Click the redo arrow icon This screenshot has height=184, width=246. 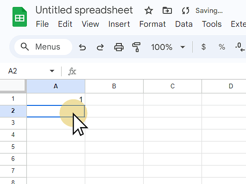coord(100,47)
